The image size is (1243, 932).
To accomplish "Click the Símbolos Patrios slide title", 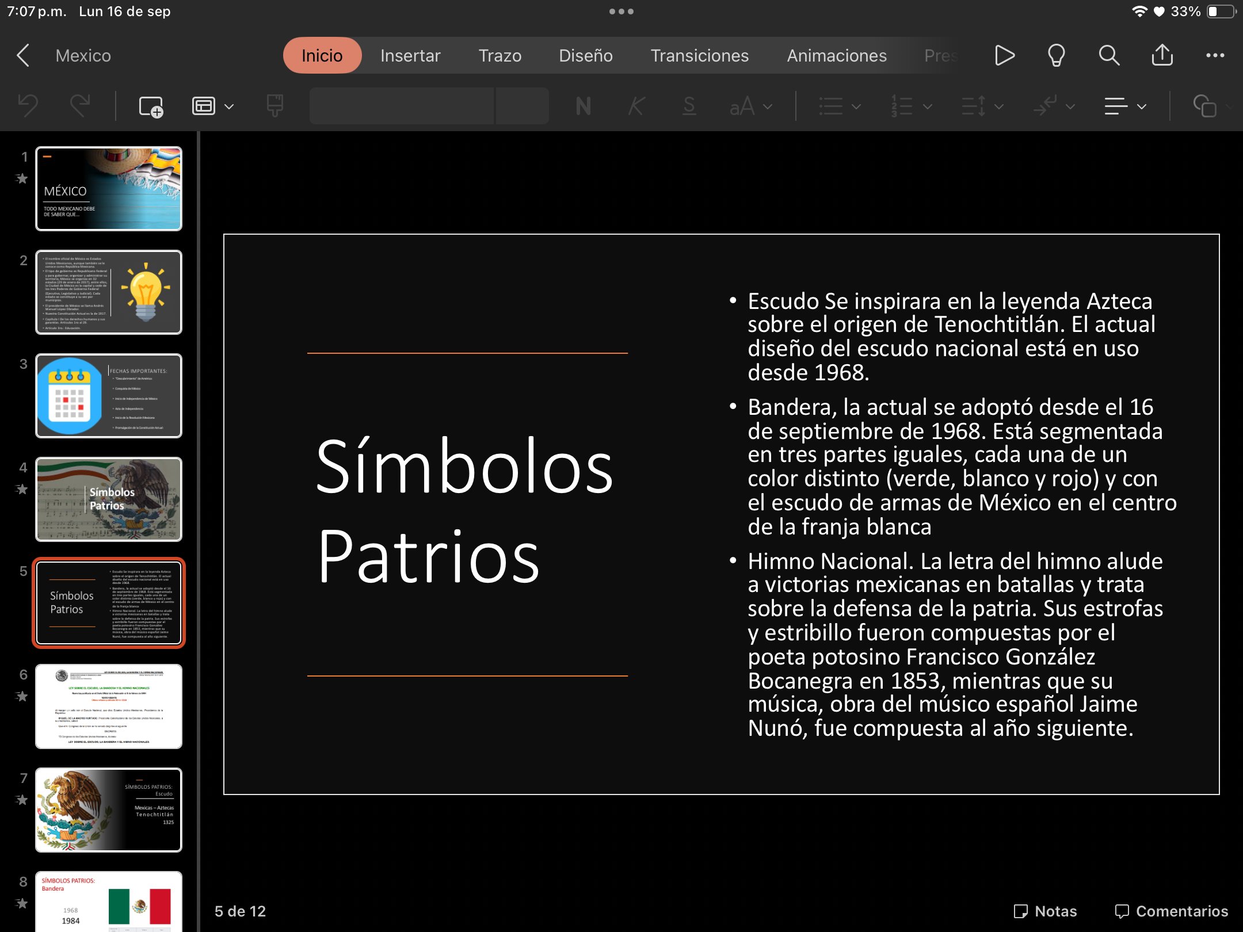I will click(465, 511).
